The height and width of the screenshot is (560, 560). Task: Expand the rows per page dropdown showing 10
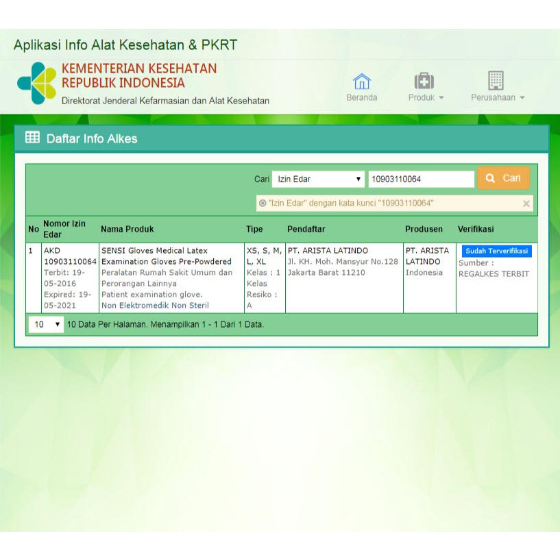pyautogui.click(x=47, y=324)
